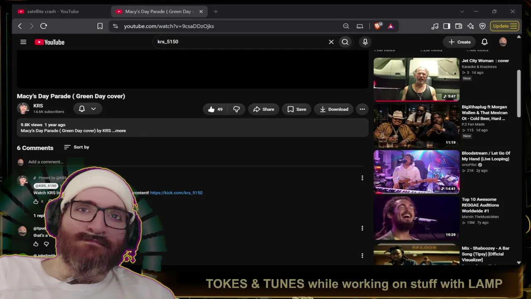Open the Brave Shields lion icon
Screen dimensions: 531x299
378,26
